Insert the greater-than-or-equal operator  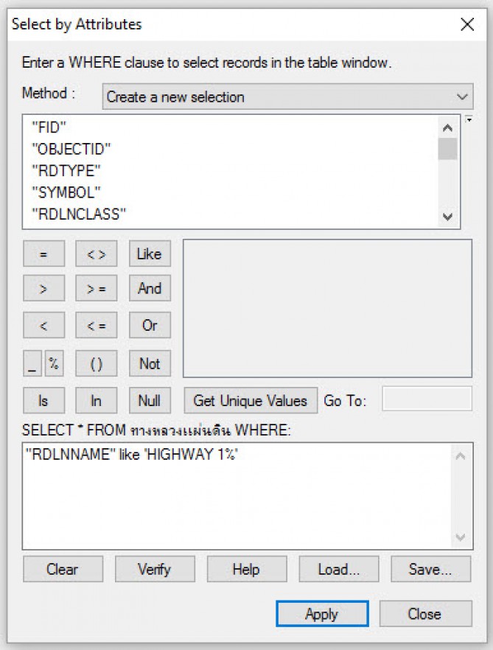pos(97,288)
